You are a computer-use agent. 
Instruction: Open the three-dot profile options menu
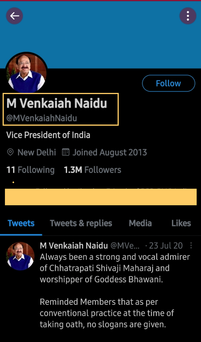tap(188, 16)
